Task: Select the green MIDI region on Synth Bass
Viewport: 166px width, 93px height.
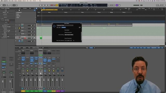Action: pos(41,37)
